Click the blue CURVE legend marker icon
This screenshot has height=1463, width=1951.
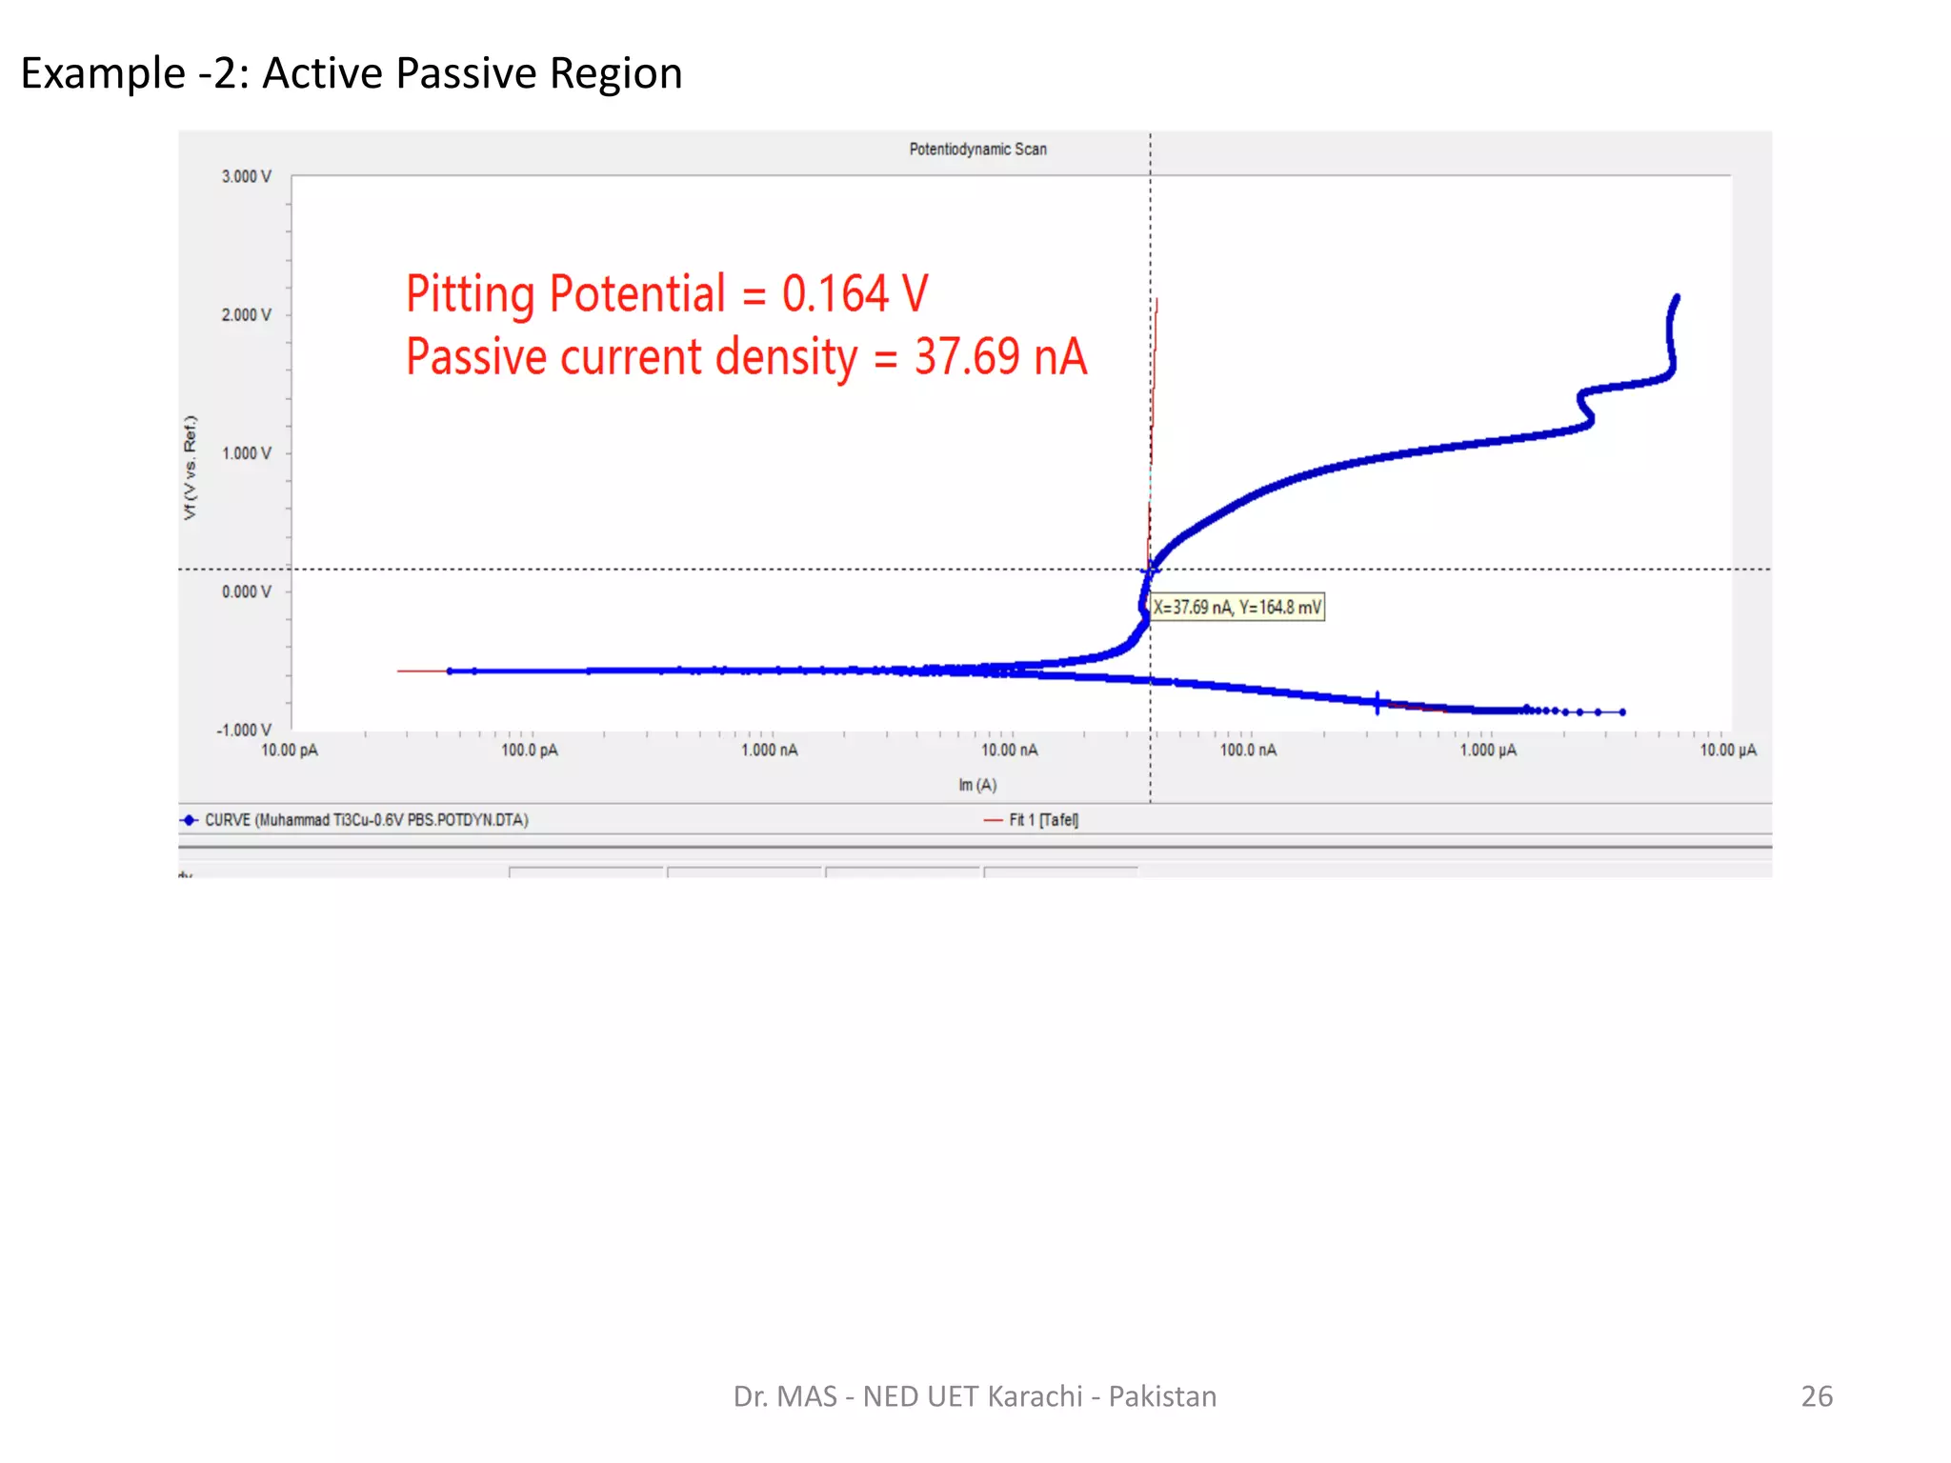pyautogui.click(x=189, y=820)
